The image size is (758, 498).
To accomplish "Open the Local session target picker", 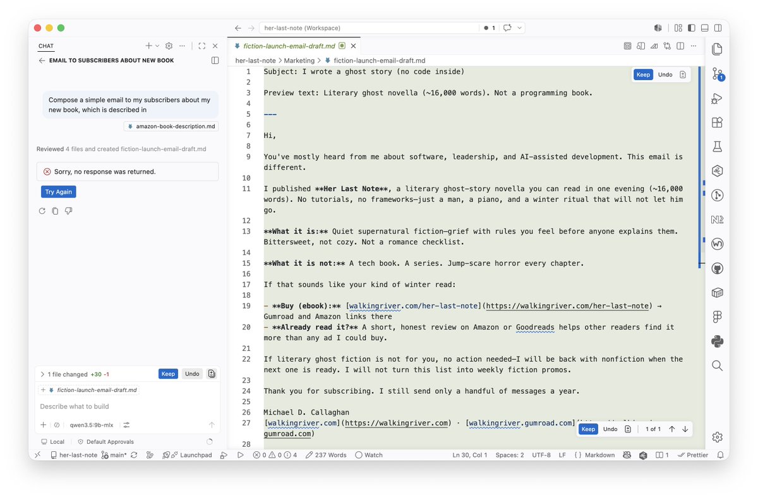I will pyautogui.click(x=53, y=442).
